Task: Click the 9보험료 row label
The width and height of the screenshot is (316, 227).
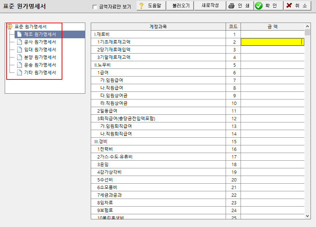Action: [105, 210]
